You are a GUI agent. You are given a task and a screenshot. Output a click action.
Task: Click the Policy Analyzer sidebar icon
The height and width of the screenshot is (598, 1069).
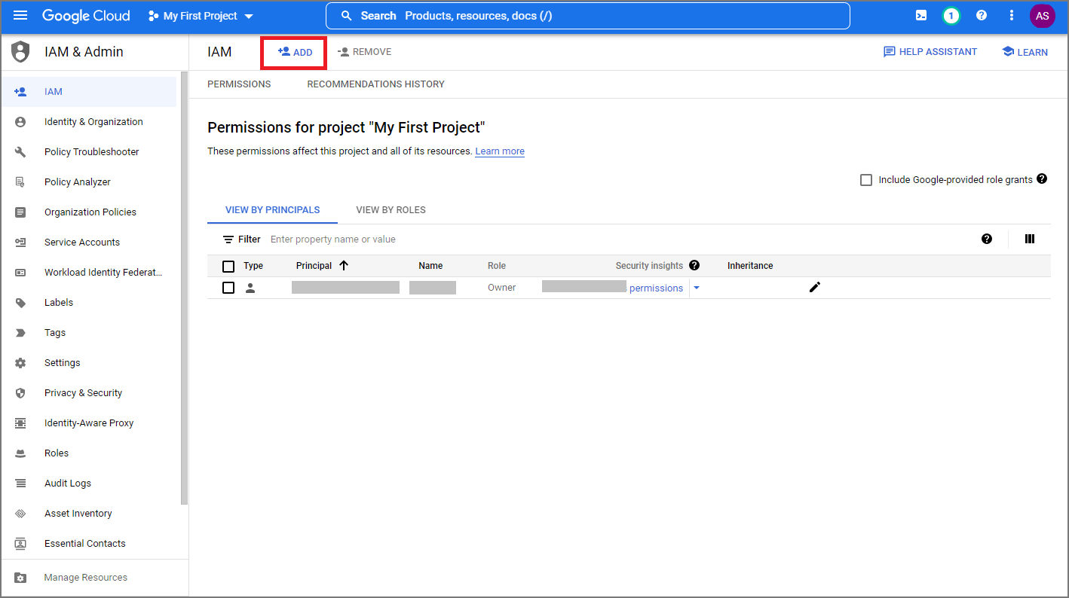point(20,182)
